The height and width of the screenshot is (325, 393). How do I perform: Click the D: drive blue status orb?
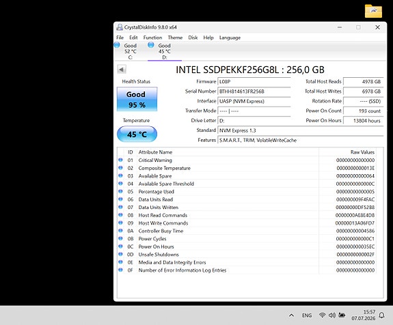(x=151, y=45)
